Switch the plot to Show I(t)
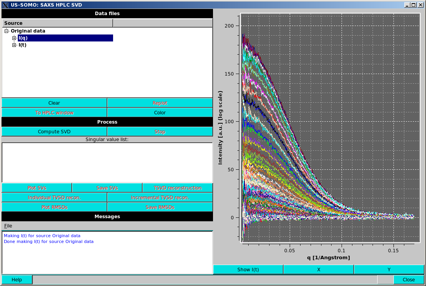The height and width of the screenshot is (286, 426). coord(248,269)
